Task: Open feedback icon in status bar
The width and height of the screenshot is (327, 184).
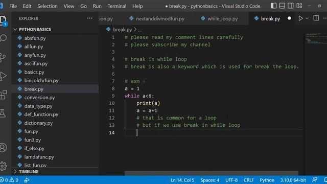Action: tap(315, 180)
